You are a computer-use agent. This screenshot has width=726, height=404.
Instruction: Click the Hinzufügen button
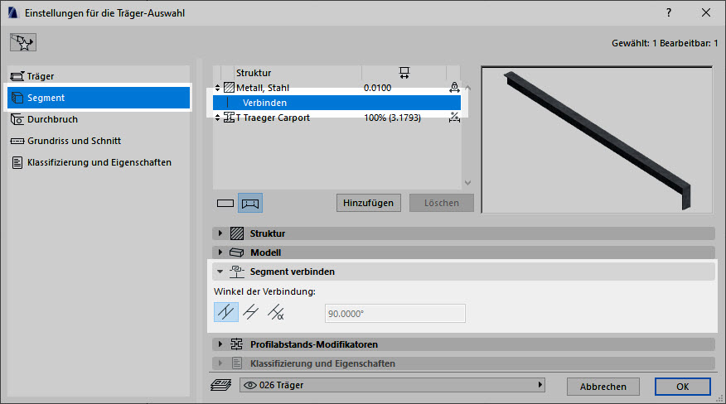click(369, 203)
